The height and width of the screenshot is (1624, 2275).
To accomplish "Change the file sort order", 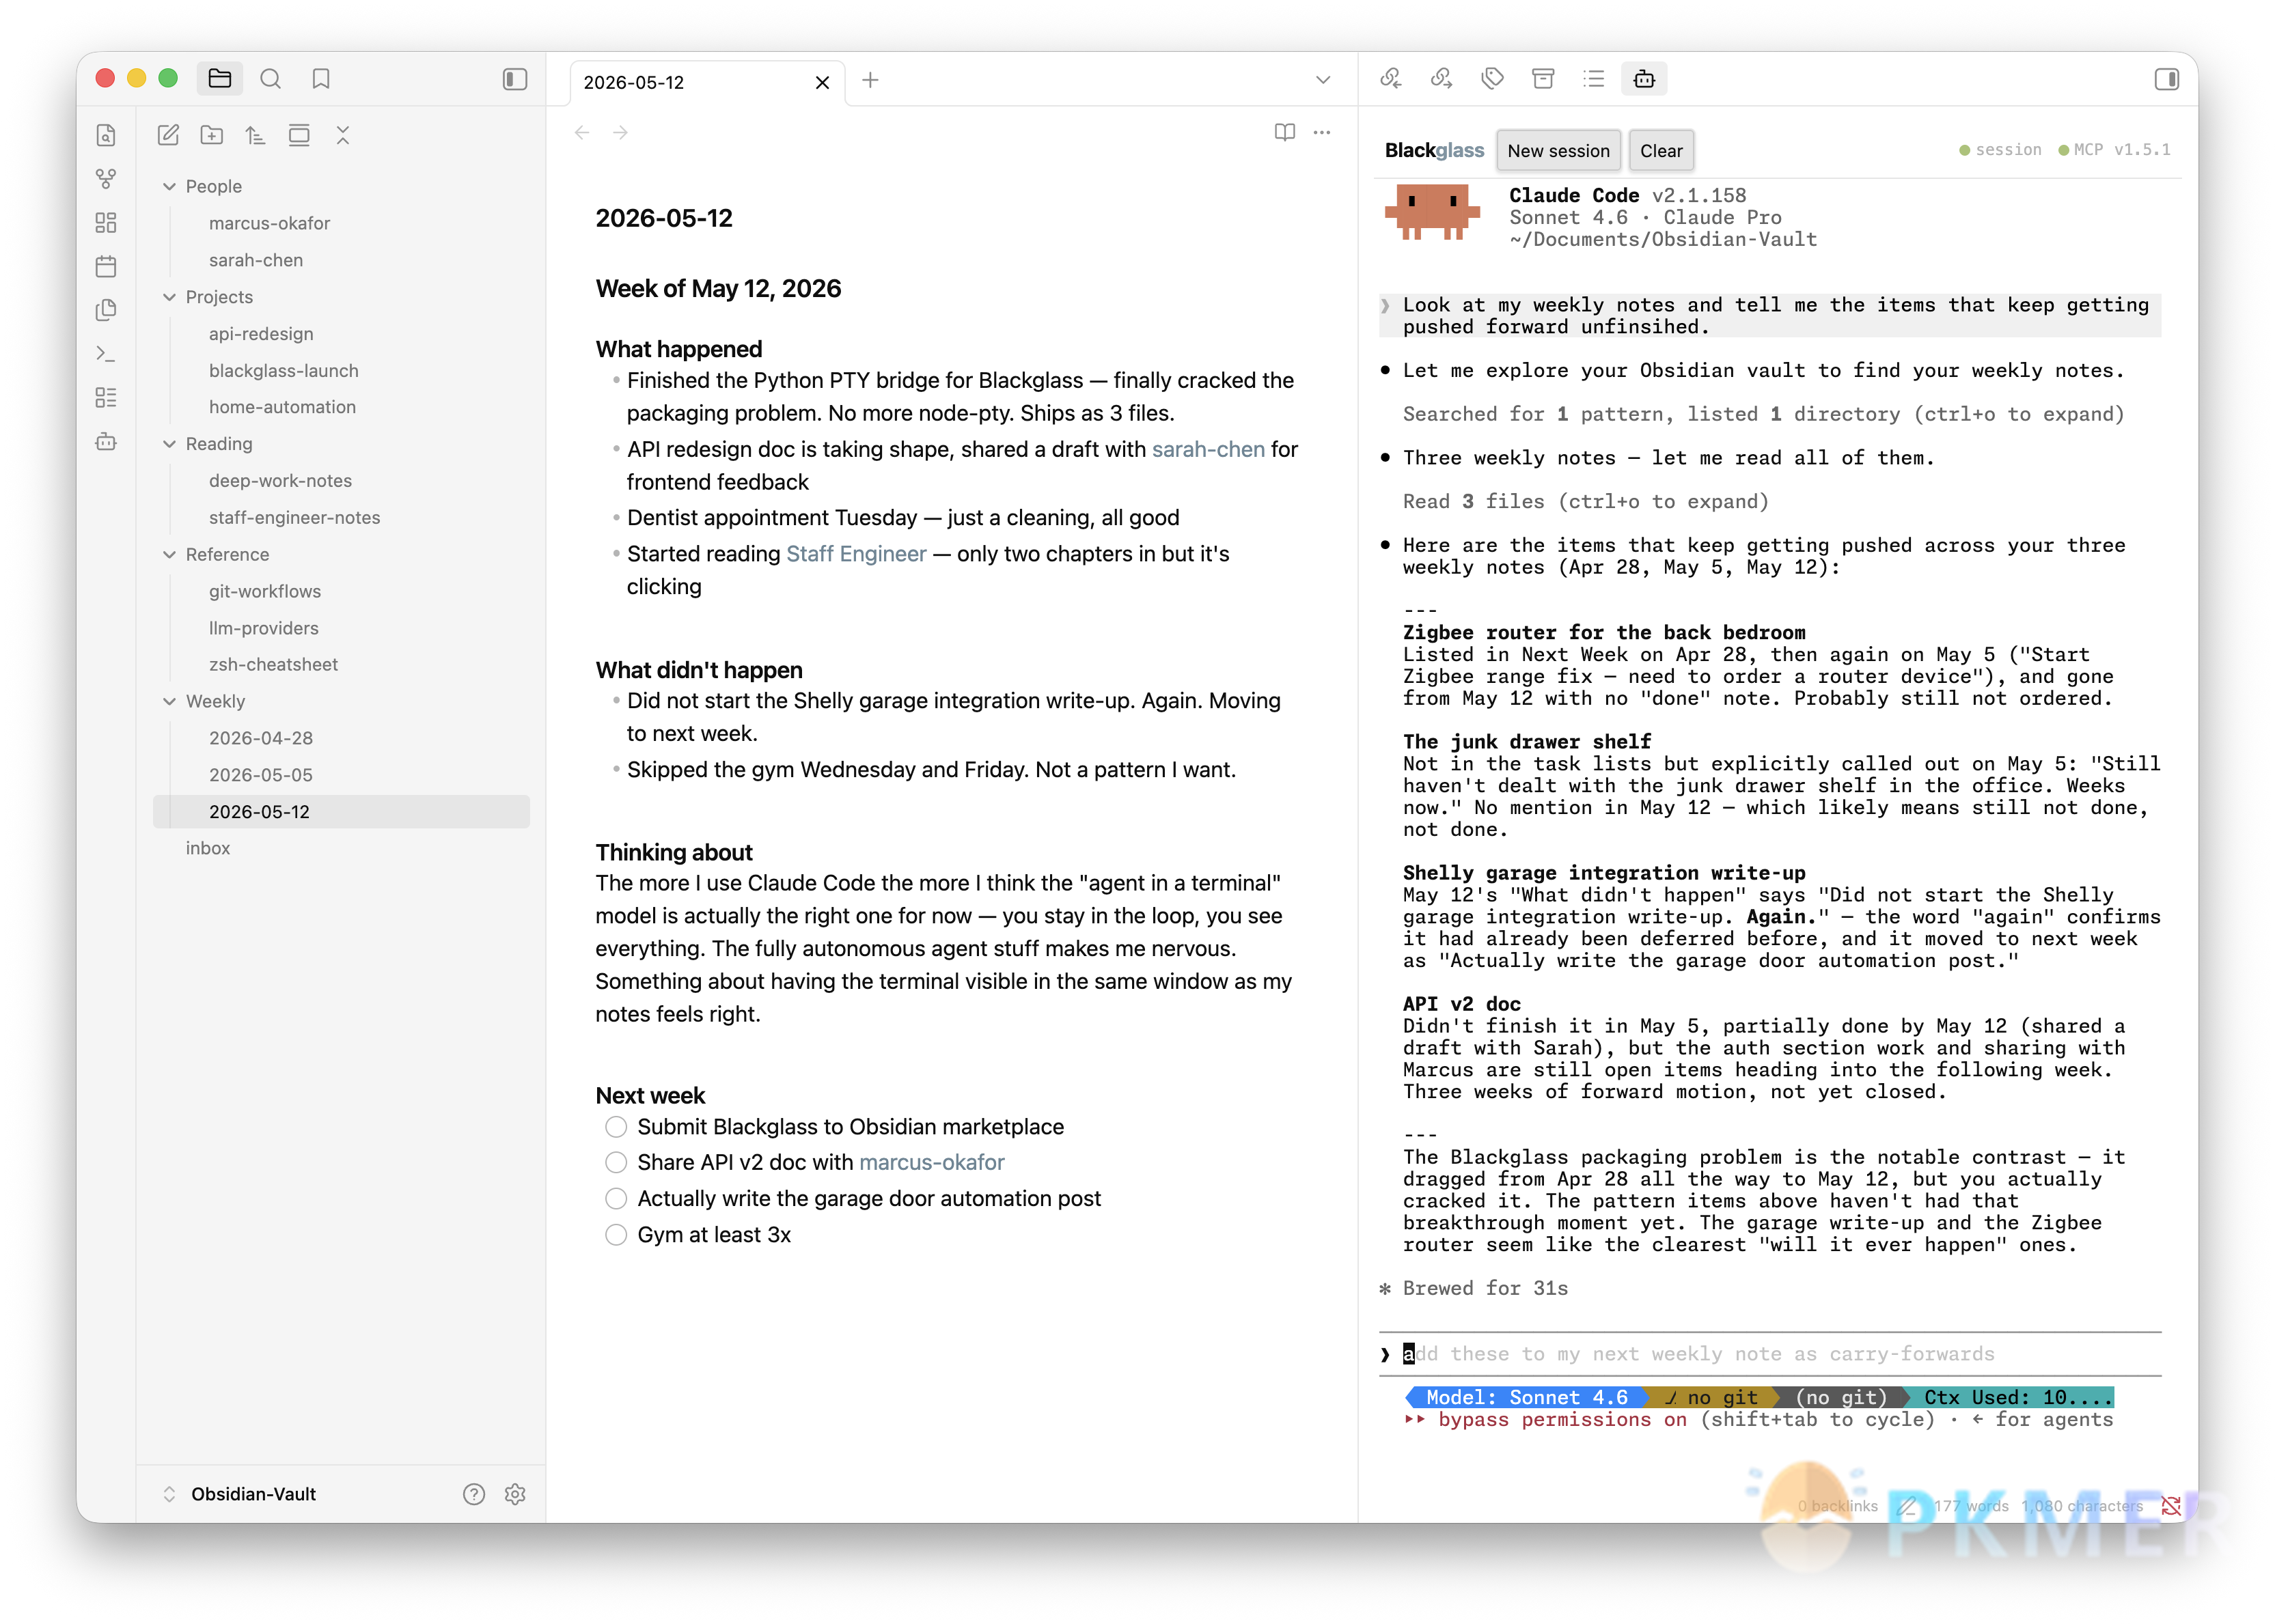I will point(255,135).
